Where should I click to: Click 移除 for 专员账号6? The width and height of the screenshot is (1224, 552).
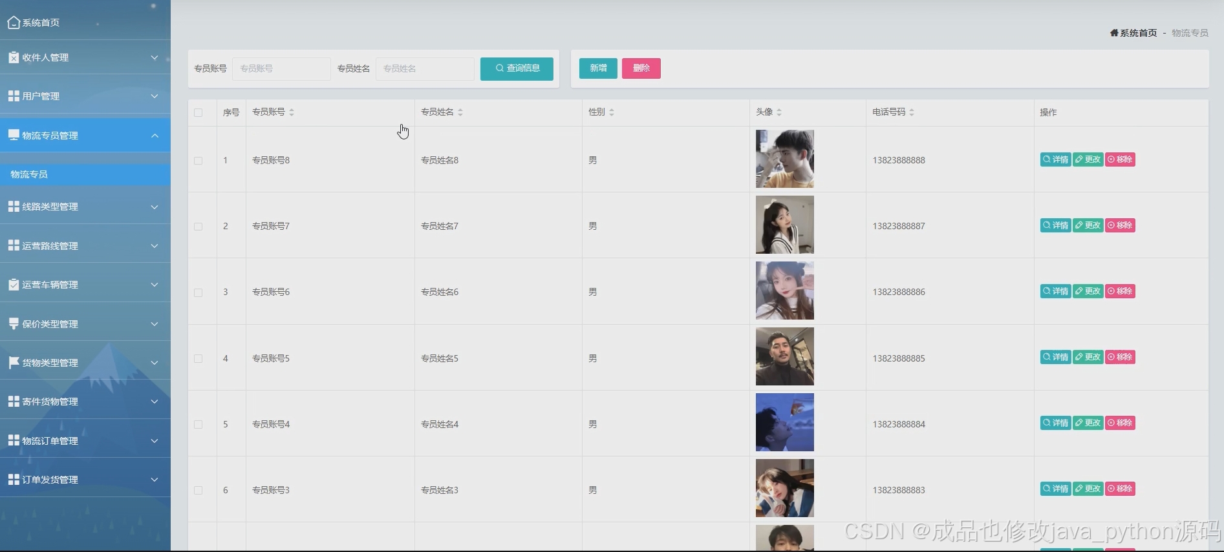pos(1120,291)
